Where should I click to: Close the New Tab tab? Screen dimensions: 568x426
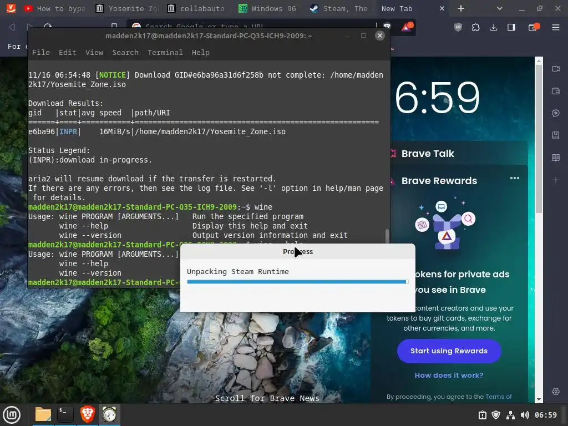tap(442, 8)
